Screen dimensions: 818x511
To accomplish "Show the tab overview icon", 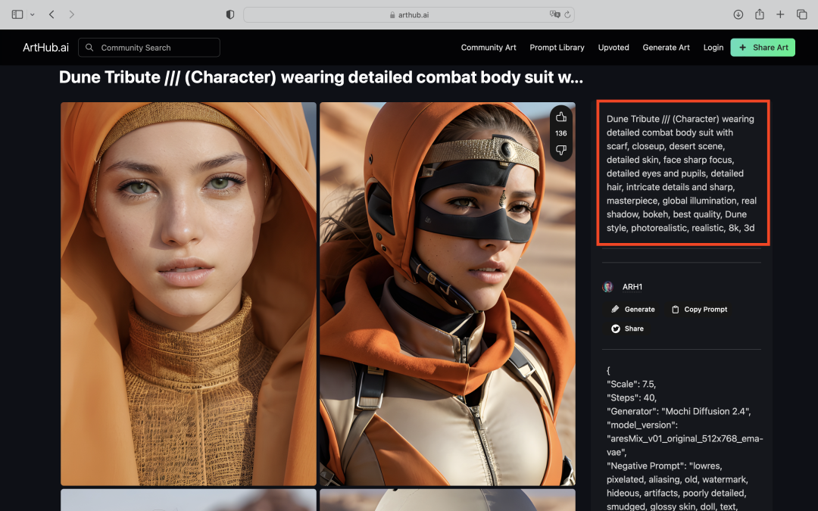I will point(801,14).
